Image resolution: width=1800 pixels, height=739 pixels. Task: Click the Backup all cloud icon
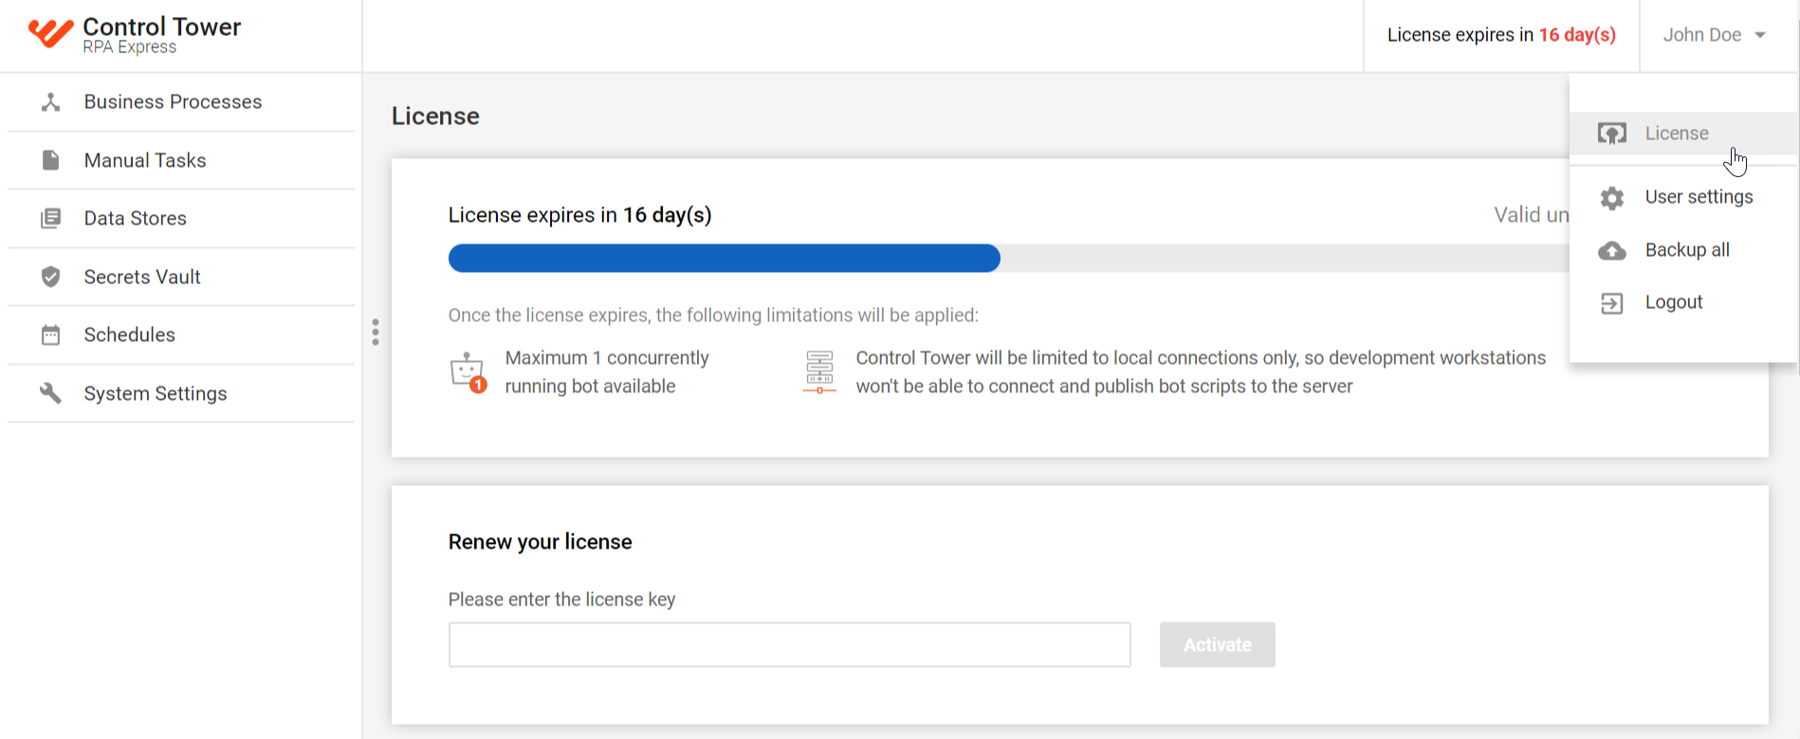pyautogui.click(x=1612, y=251)
